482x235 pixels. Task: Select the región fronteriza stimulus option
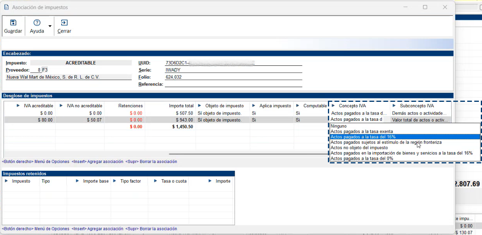click(386, 142)
